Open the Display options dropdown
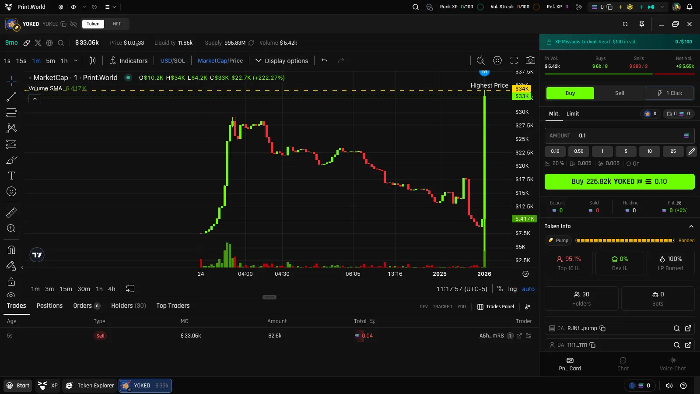Image resolution: width=700 pixels, height=394 pixels. coord(282,61)
